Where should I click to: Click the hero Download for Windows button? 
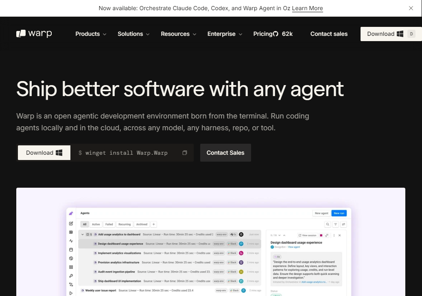pyautogui.click(x=44, y=153)
